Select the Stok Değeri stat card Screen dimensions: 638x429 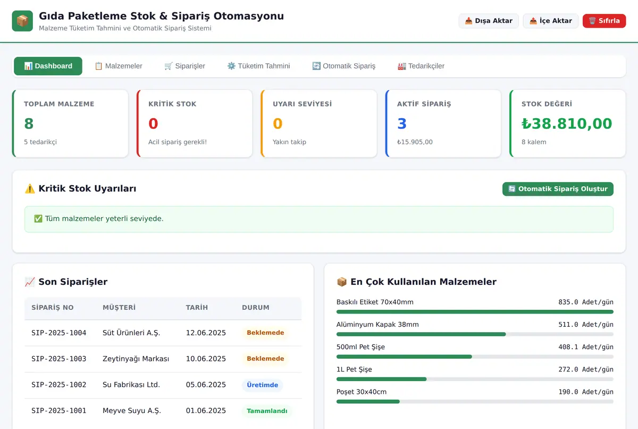point(568,123)
